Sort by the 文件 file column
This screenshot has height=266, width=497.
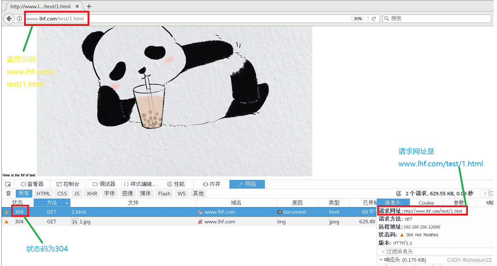coord(133,203)
